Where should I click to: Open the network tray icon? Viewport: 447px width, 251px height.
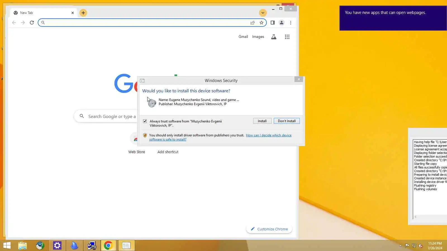[414, 246]
